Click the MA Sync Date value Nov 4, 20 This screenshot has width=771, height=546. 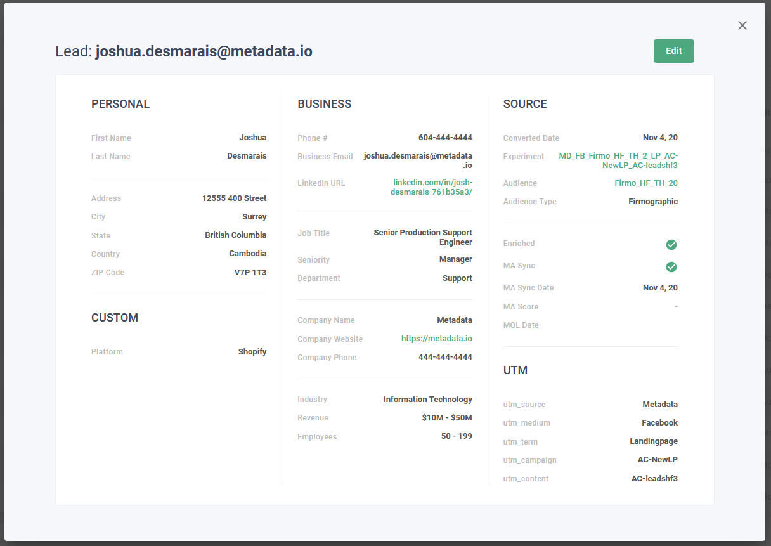click(x=660, y=288)
